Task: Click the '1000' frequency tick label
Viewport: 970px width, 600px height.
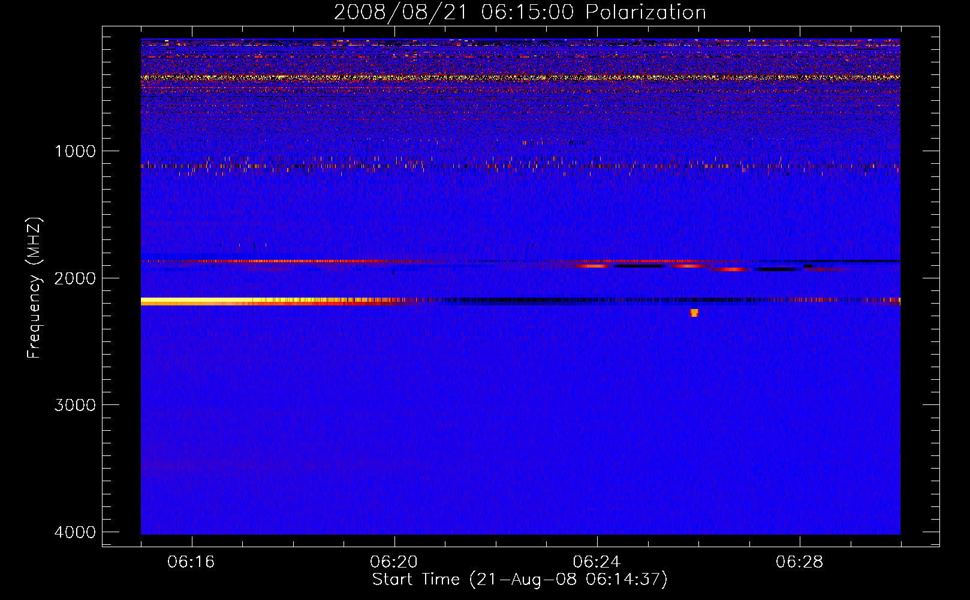Action: click(75, 151)
